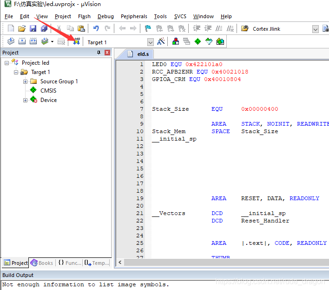This screenshot has height=290, width=329.
Task: Navigate forwards arrow
Action: [133, 28]
